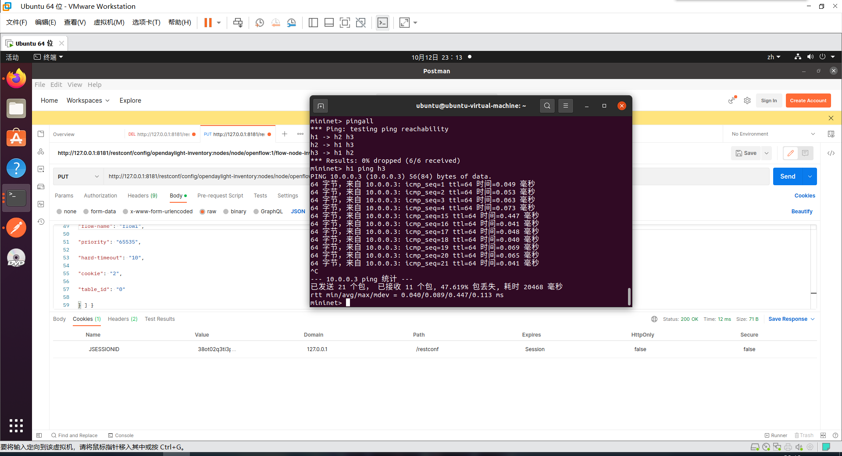Save the current request
The height and width of the screenshot is (456, 842).
pos(746,153)
